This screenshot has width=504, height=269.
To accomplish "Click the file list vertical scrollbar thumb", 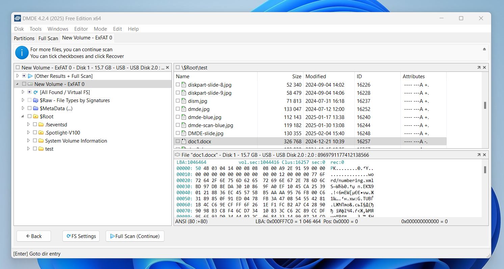I will pos(485,106).
